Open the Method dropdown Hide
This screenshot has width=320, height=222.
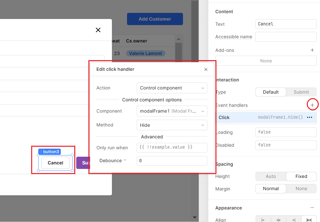coord(172,125)
